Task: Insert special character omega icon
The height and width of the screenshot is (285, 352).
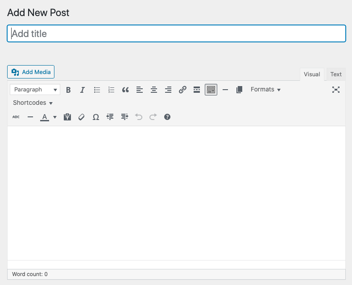Action: coord(95,117)
